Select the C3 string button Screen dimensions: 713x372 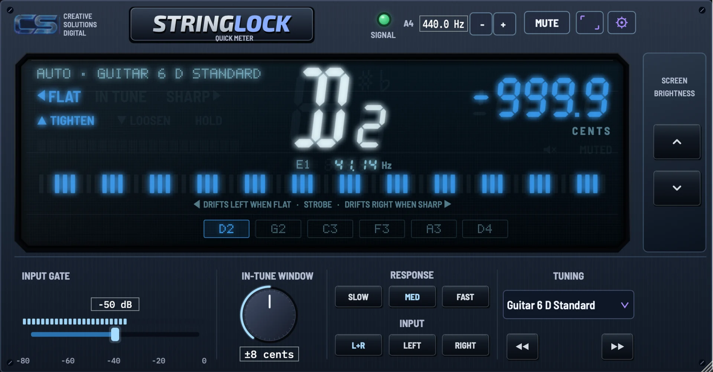[x=330, y=229]
